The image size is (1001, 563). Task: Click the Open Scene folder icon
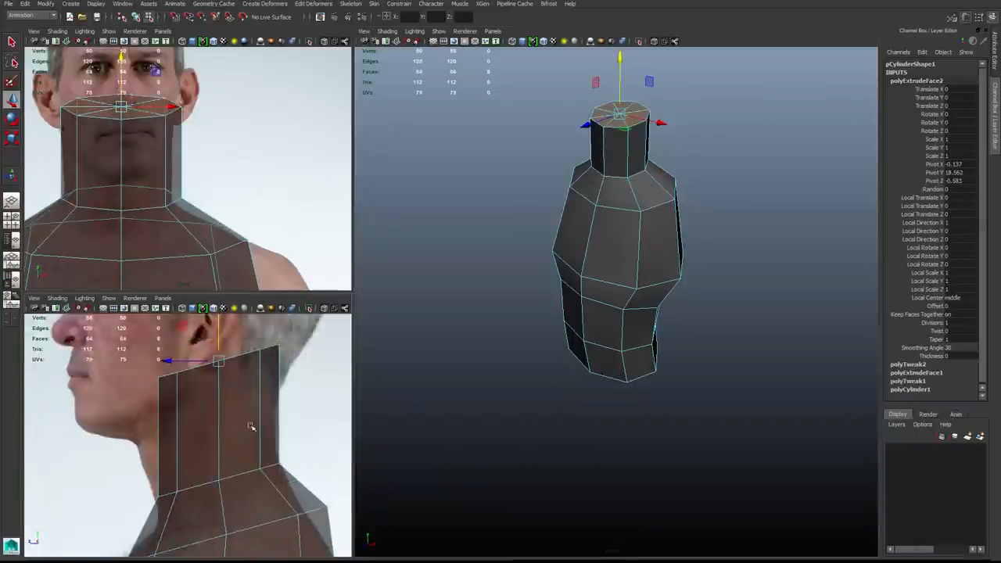(83, 16)
